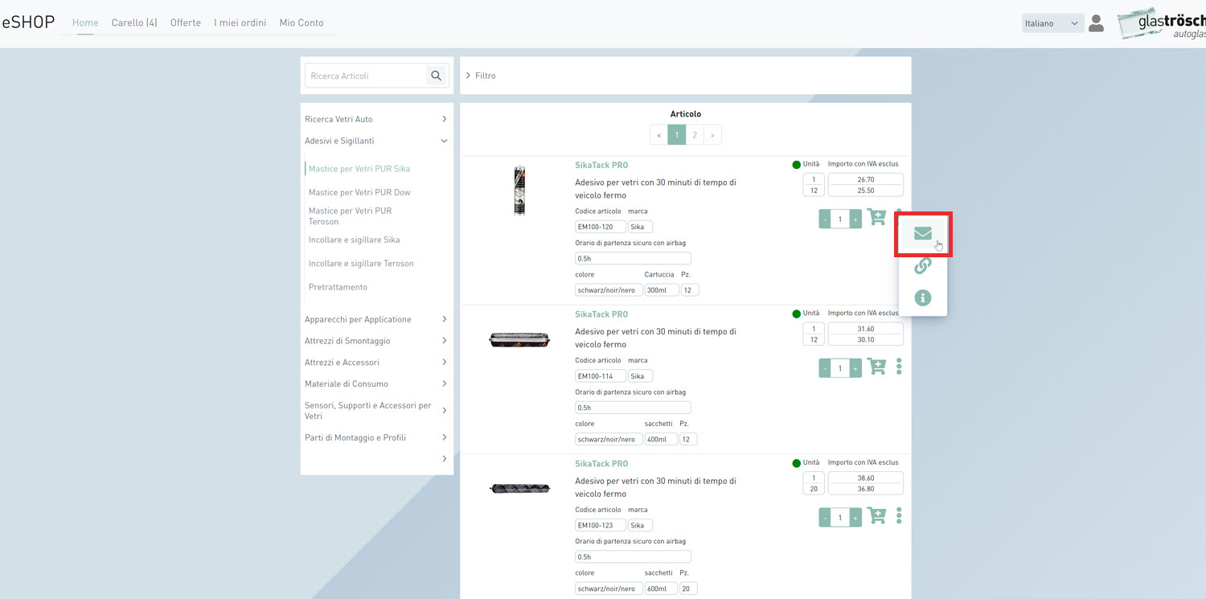Open Carello (4) cart page

pos(134,23)
